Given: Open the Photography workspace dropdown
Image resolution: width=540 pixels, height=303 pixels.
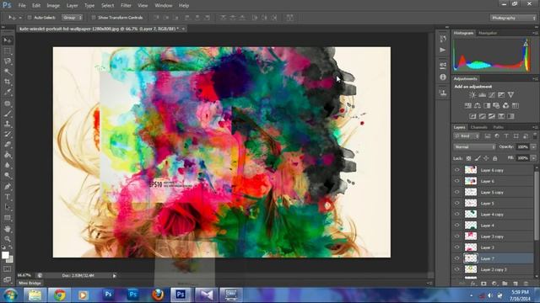Looking at the screenshot, I should (x=513, y=18).
